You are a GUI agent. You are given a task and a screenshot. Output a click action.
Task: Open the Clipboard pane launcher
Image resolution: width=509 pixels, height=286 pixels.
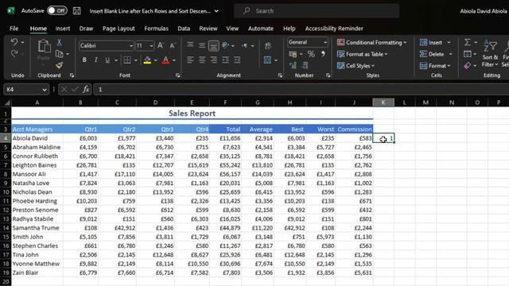[72, 75]
